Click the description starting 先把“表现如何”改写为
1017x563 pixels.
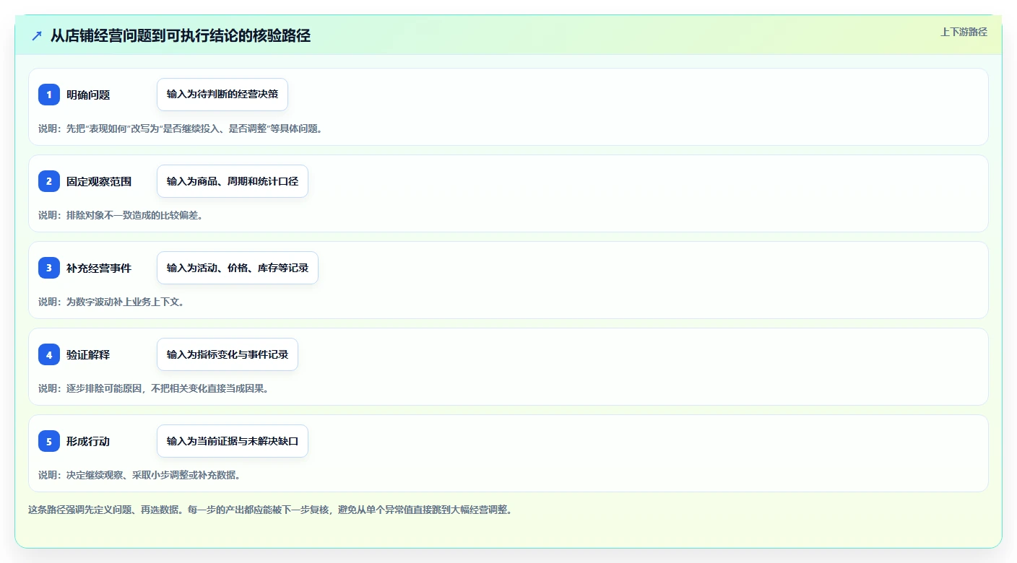coord(181,128)
